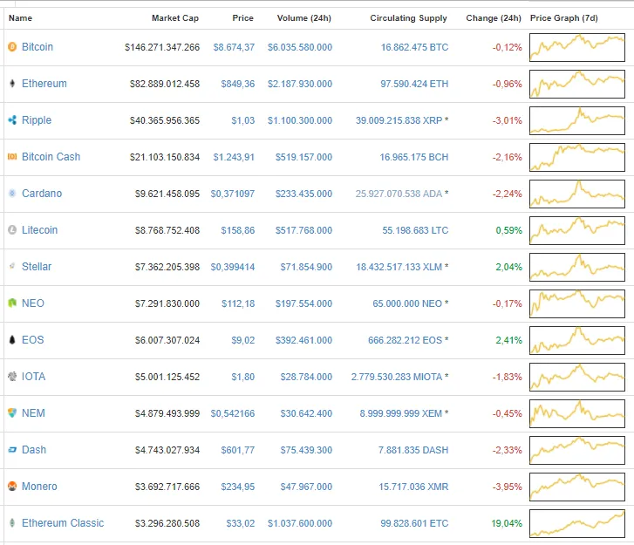634x545 pixels.
Task: Click Ethereum price $849,36
Action: [x=238, y=84]
